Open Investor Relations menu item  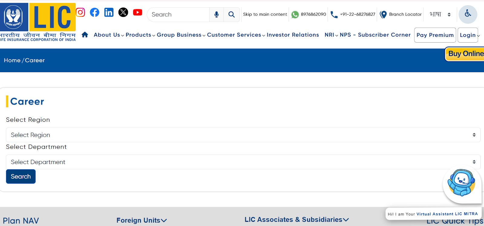293,35
